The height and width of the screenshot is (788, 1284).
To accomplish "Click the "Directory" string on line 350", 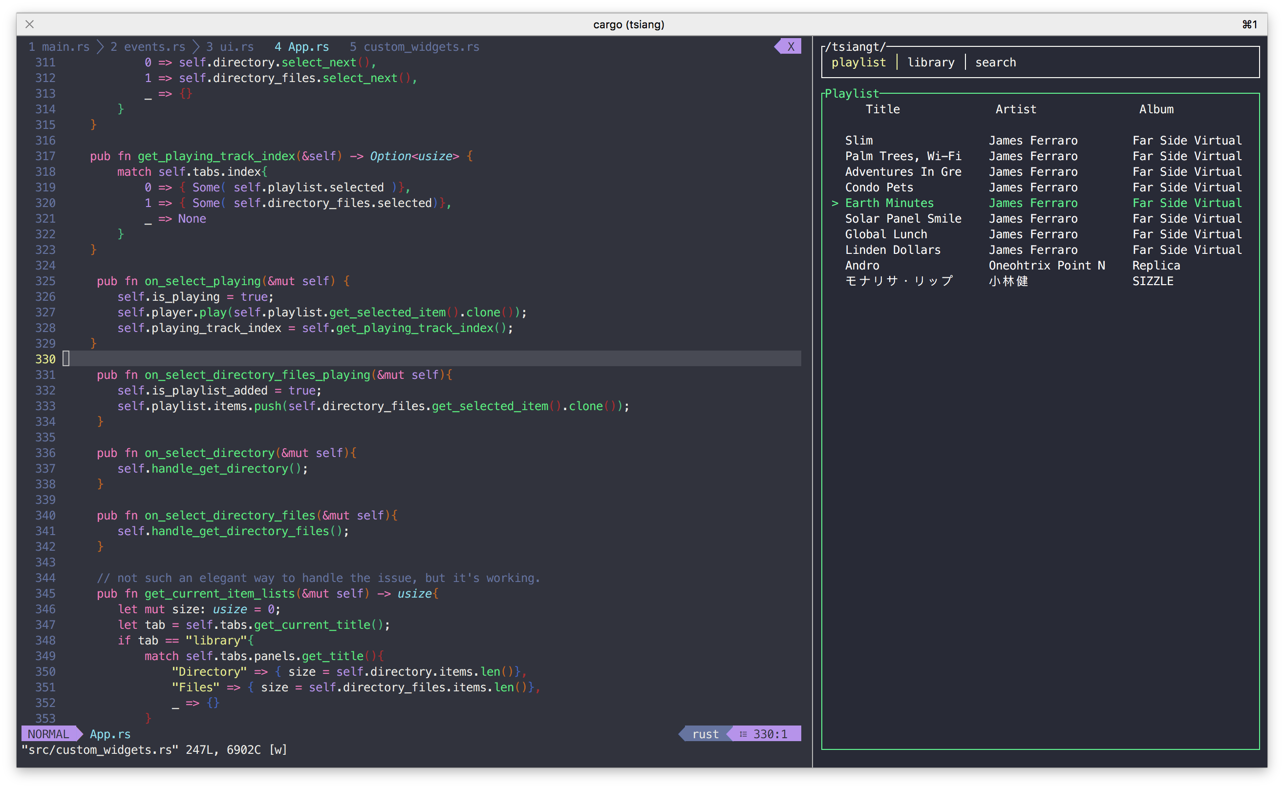I will pos(209,672).
